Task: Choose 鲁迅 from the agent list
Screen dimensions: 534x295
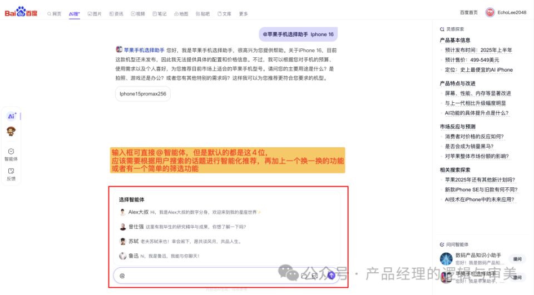Action: [x=160, y=256]
